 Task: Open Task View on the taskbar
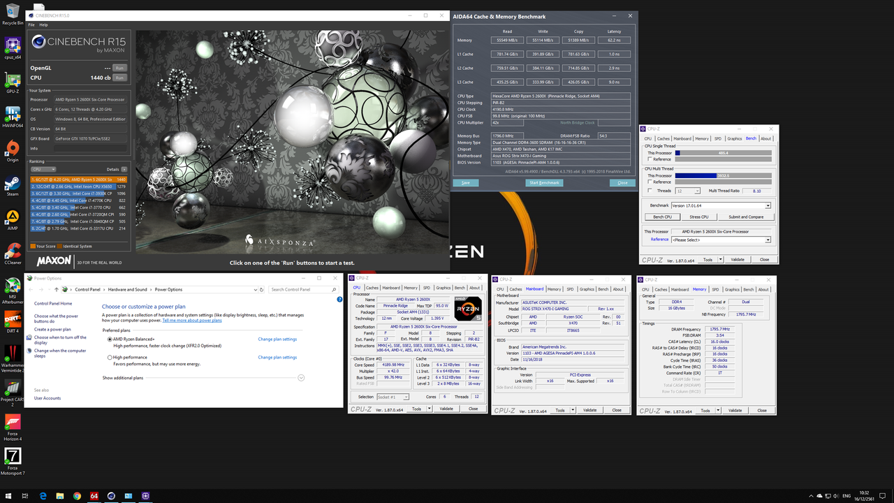24,496
